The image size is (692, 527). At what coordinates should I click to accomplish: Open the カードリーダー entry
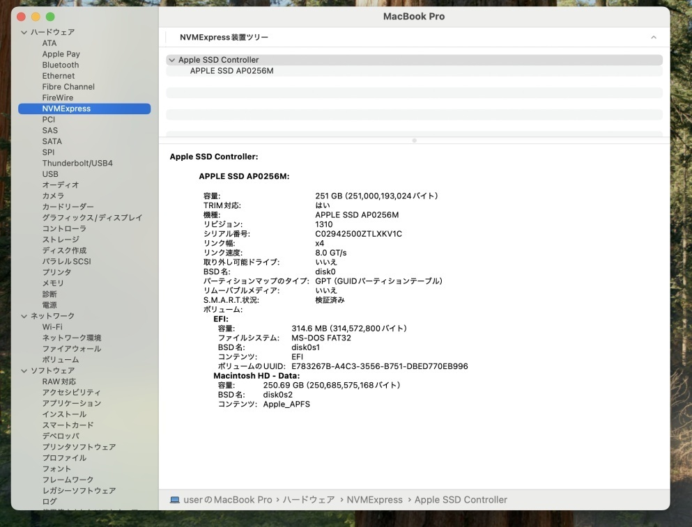(x=68, y=207)
